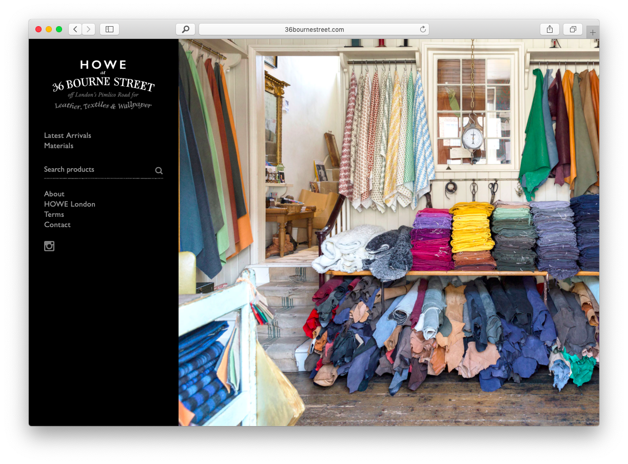The height and width of the screenshot is (464, 628).
Task: Close the Safari window with the red button
Action: (x=38, y=29)
